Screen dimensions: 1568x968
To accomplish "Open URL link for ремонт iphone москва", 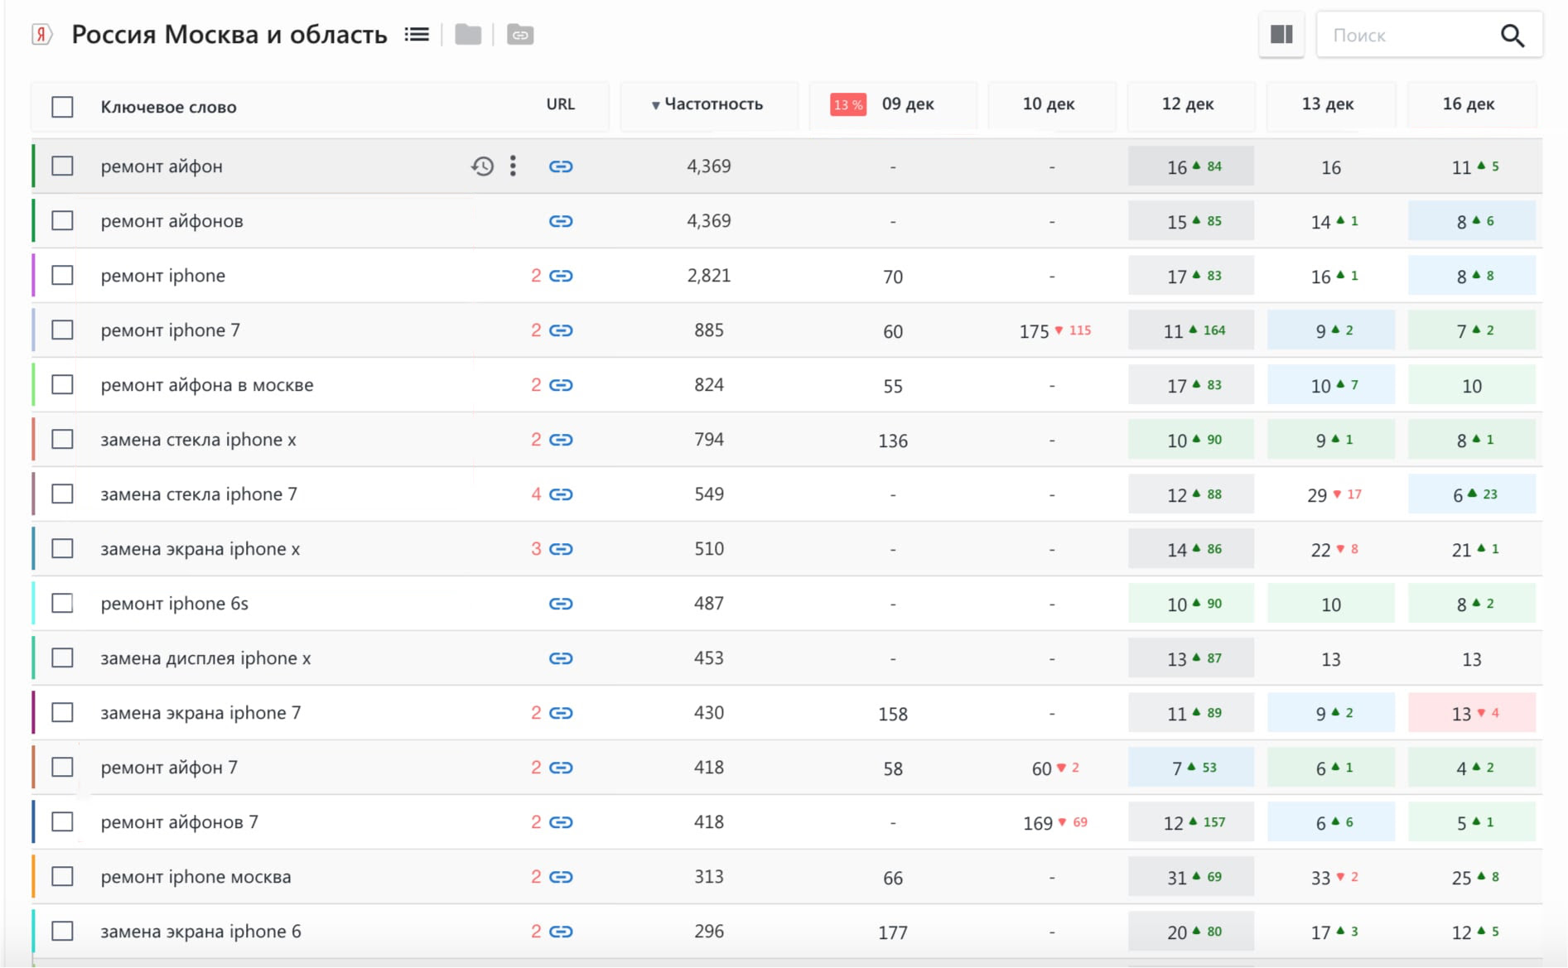I will tap(561, 877).
